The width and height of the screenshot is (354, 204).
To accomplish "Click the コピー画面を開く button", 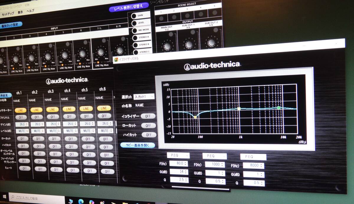I will point(137,145).
